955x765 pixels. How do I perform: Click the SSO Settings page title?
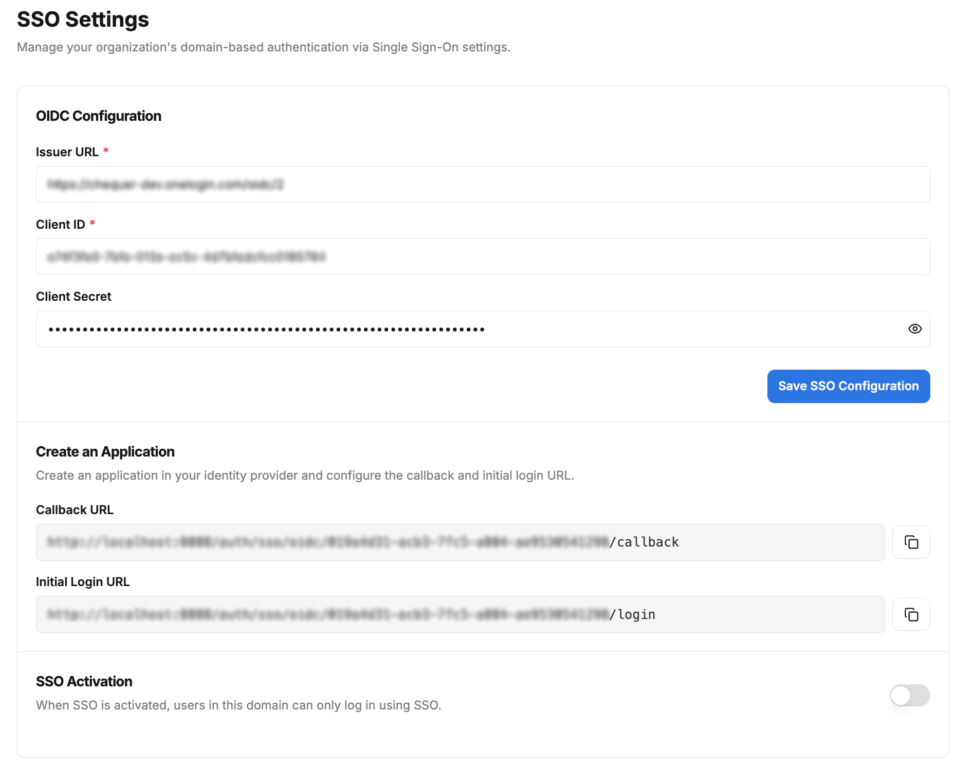click(83, 20)
